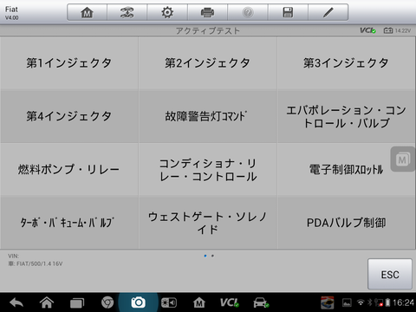Open the notification app icon in tray
Screen dimensions: 416x312
(328, 302)
